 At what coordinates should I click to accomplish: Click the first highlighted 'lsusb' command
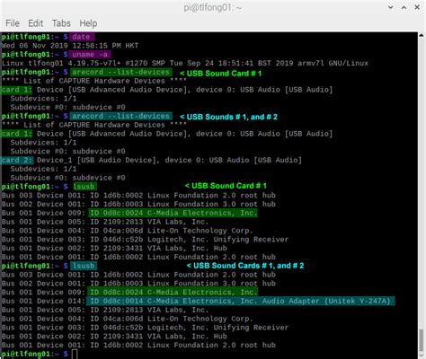tap(84, 187)
